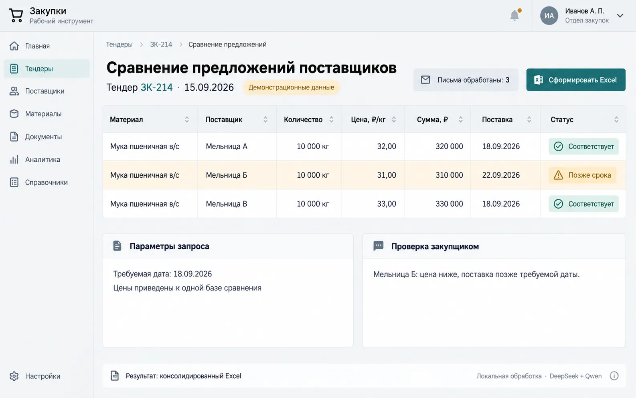636x398 pixels.
Task: Click the price 31,00 cell
Action: 373,175
